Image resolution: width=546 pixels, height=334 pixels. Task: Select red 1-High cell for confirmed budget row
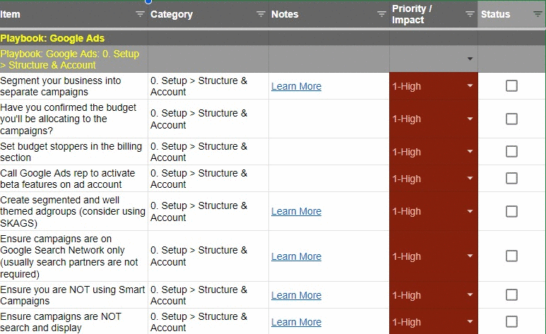pyautogui.click(x=434, y=119)
